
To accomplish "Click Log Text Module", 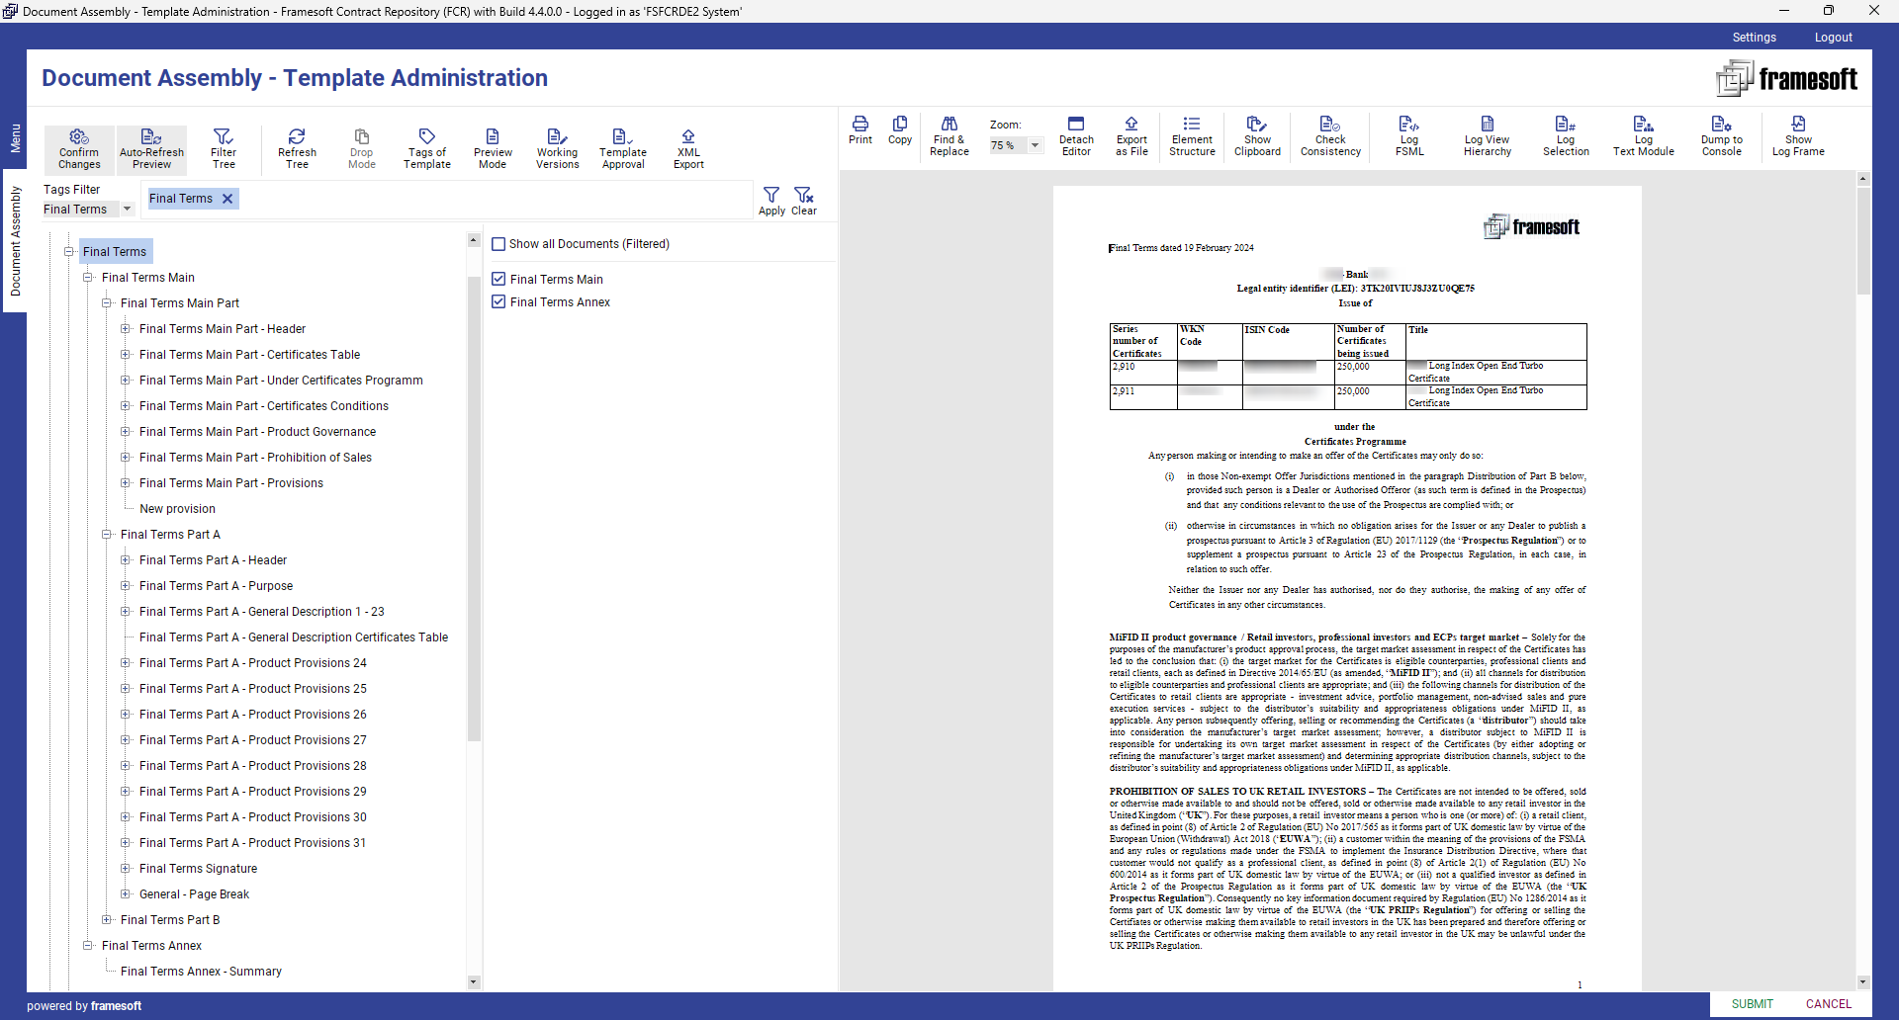I will [x=1644, y=136].
